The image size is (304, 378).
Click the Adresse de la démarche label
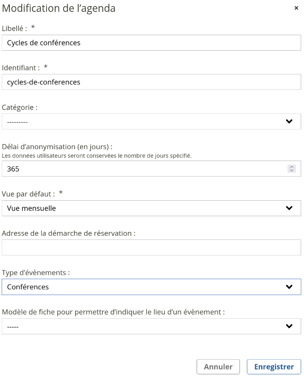(x=69, y=233)
